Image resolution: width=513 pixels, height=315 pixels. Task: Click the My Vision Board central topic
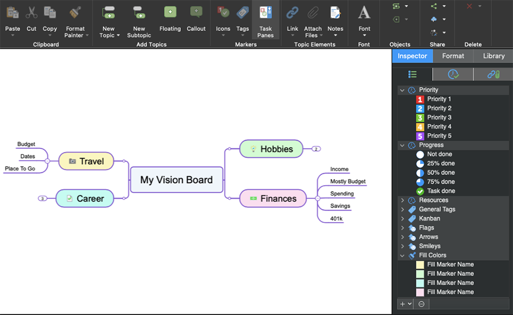(176, 180)
